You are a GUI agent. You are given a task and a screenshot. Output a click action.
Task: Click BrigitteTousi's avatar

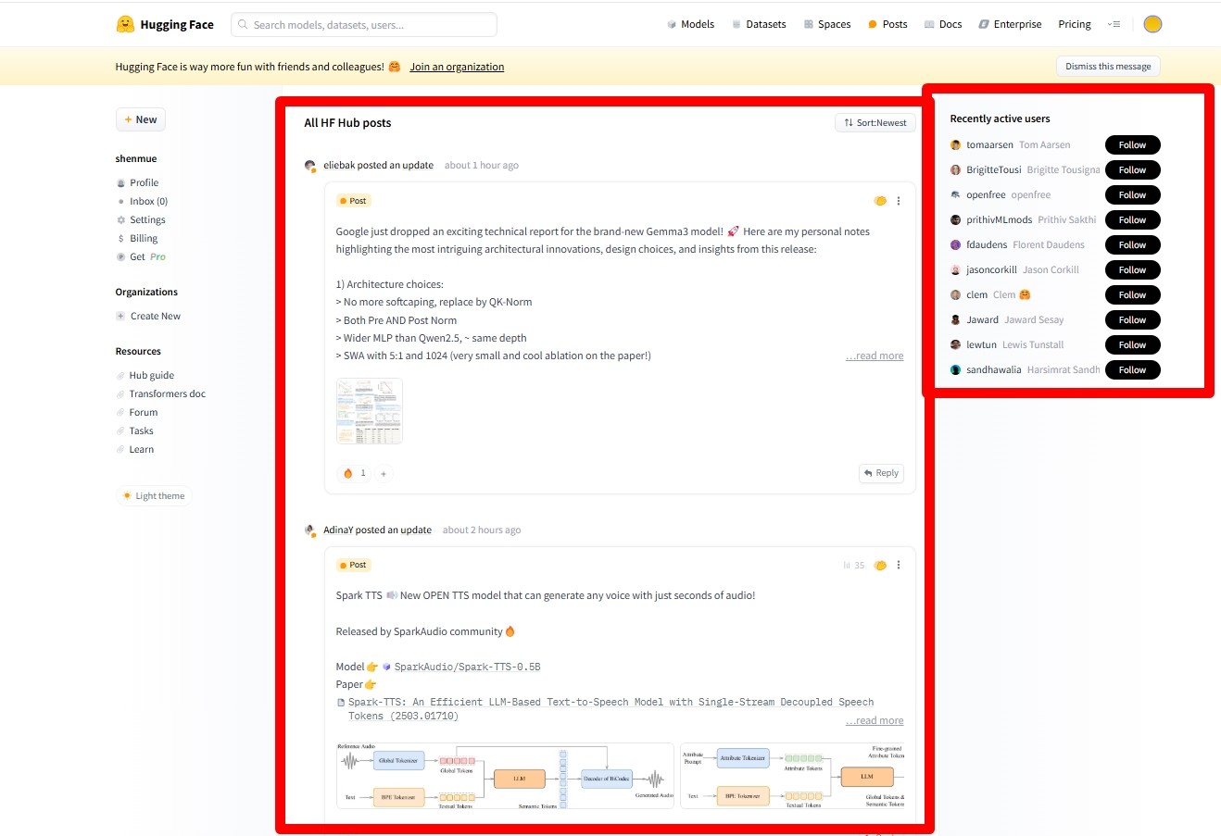point(955,170)
